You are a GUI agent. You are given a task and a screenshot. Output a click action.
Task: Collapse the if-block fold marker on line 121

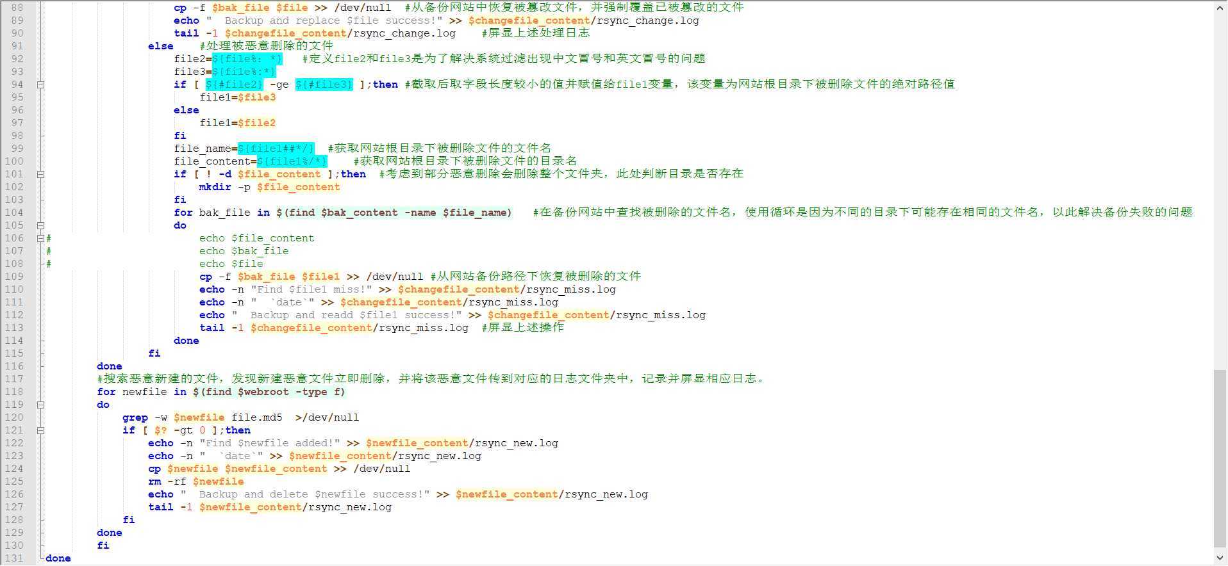40,430
